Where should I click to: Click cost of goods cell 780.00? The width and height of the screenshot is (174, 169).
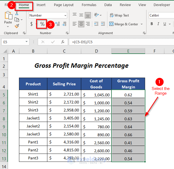tap(96, 126)
